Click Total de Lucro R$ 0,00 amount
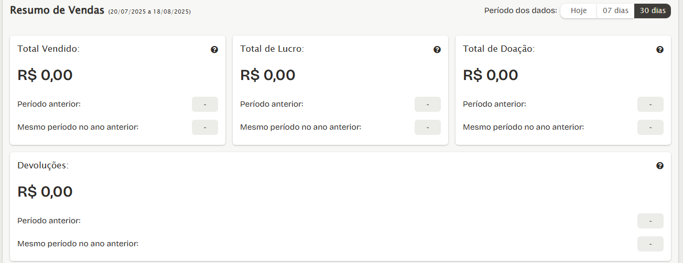 click(268, 75)
